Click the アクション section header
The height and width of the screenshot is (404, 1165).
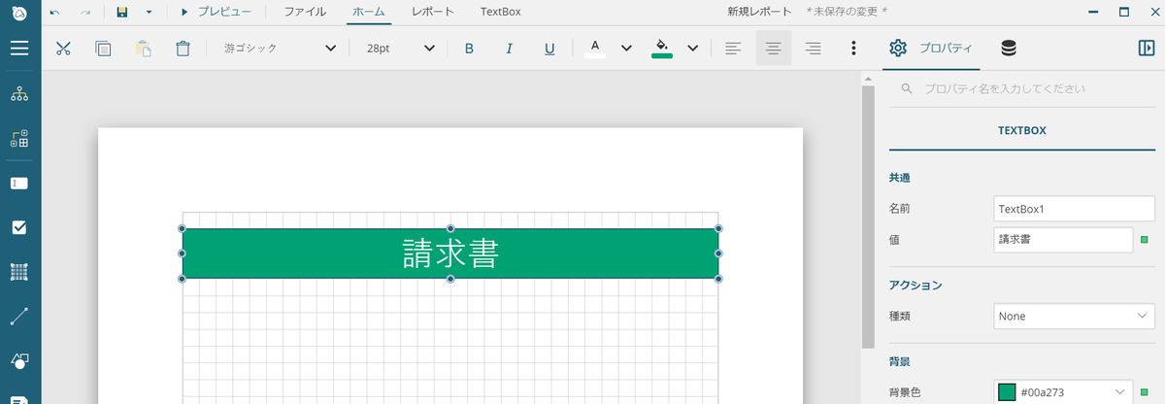coord(915,286)
